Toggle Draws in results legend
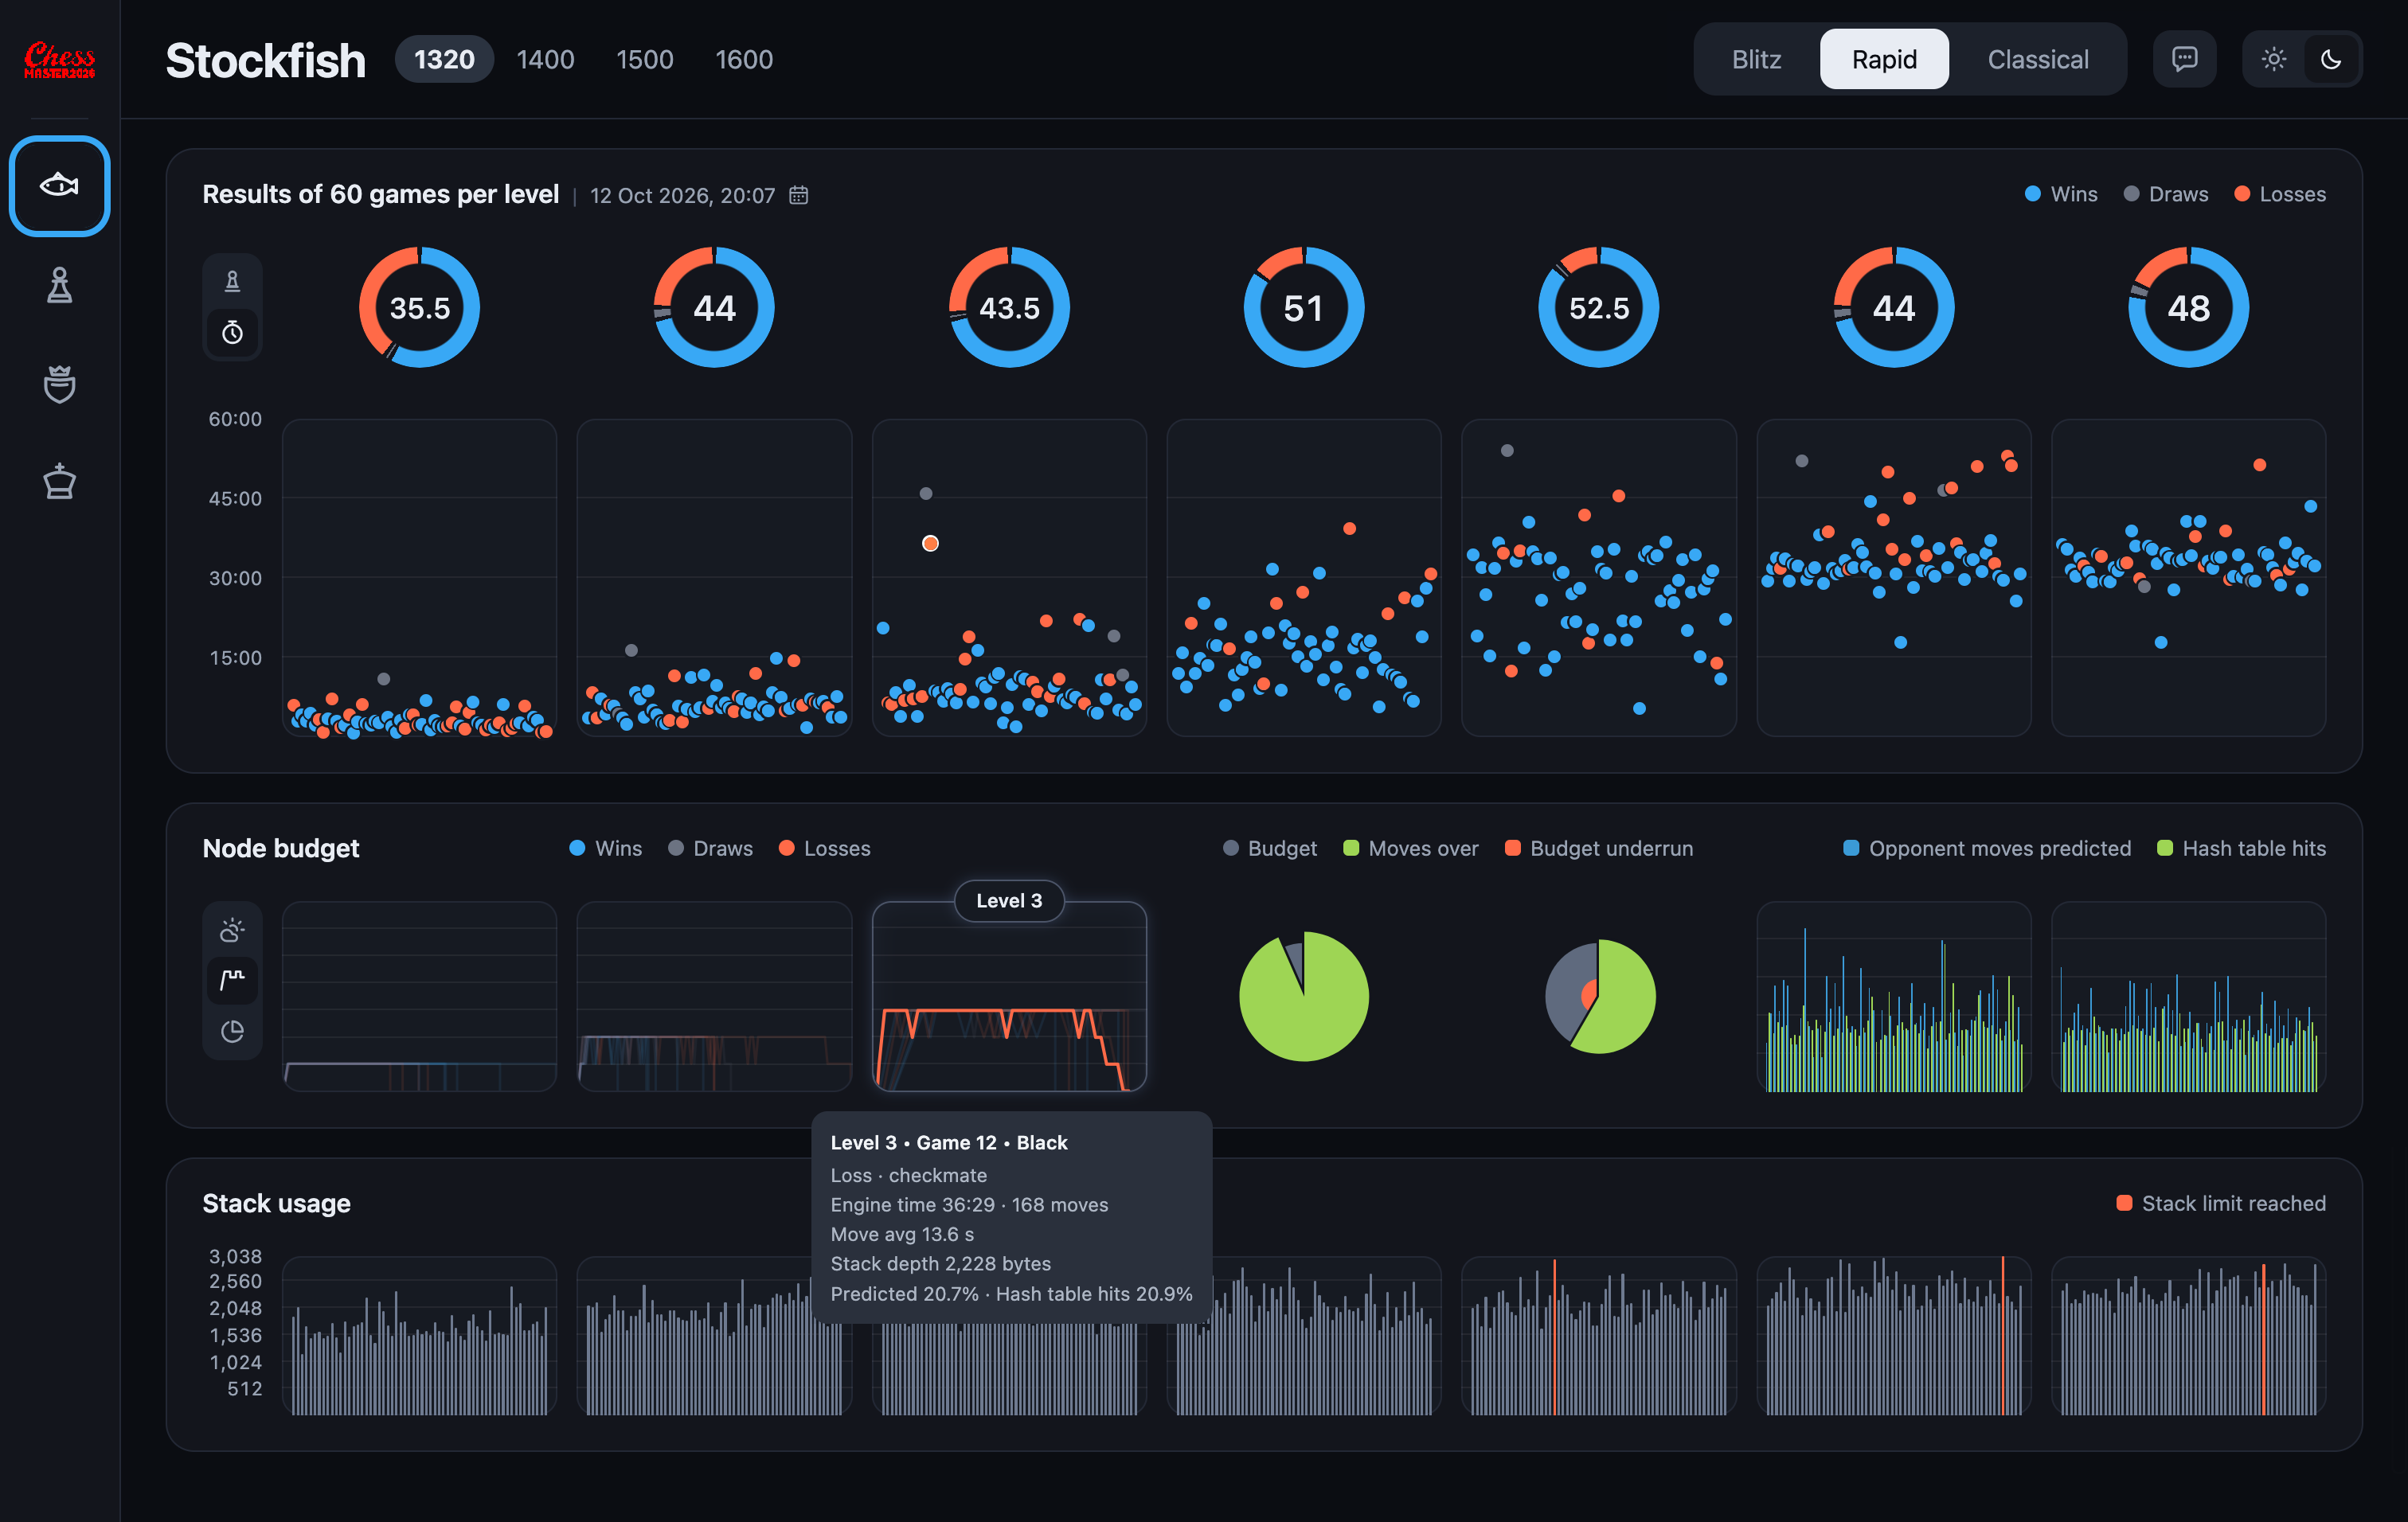 2165,194
